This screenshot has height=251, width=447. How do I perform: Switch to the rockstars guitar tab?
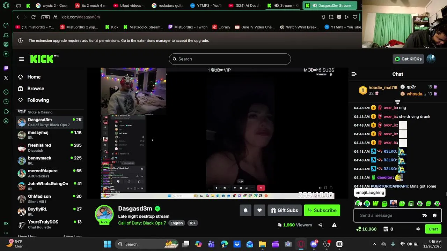coord(168,6)
